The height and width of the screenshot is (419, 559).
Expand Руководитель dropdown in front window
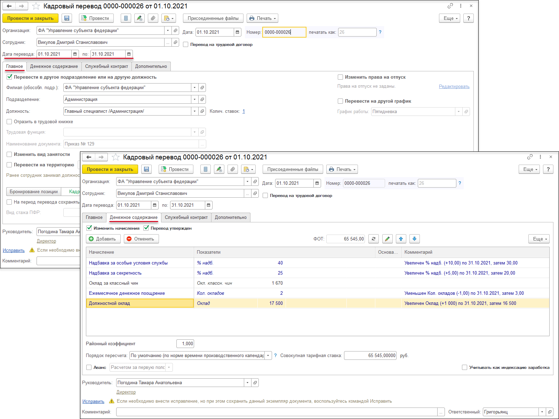coord(247,382)
